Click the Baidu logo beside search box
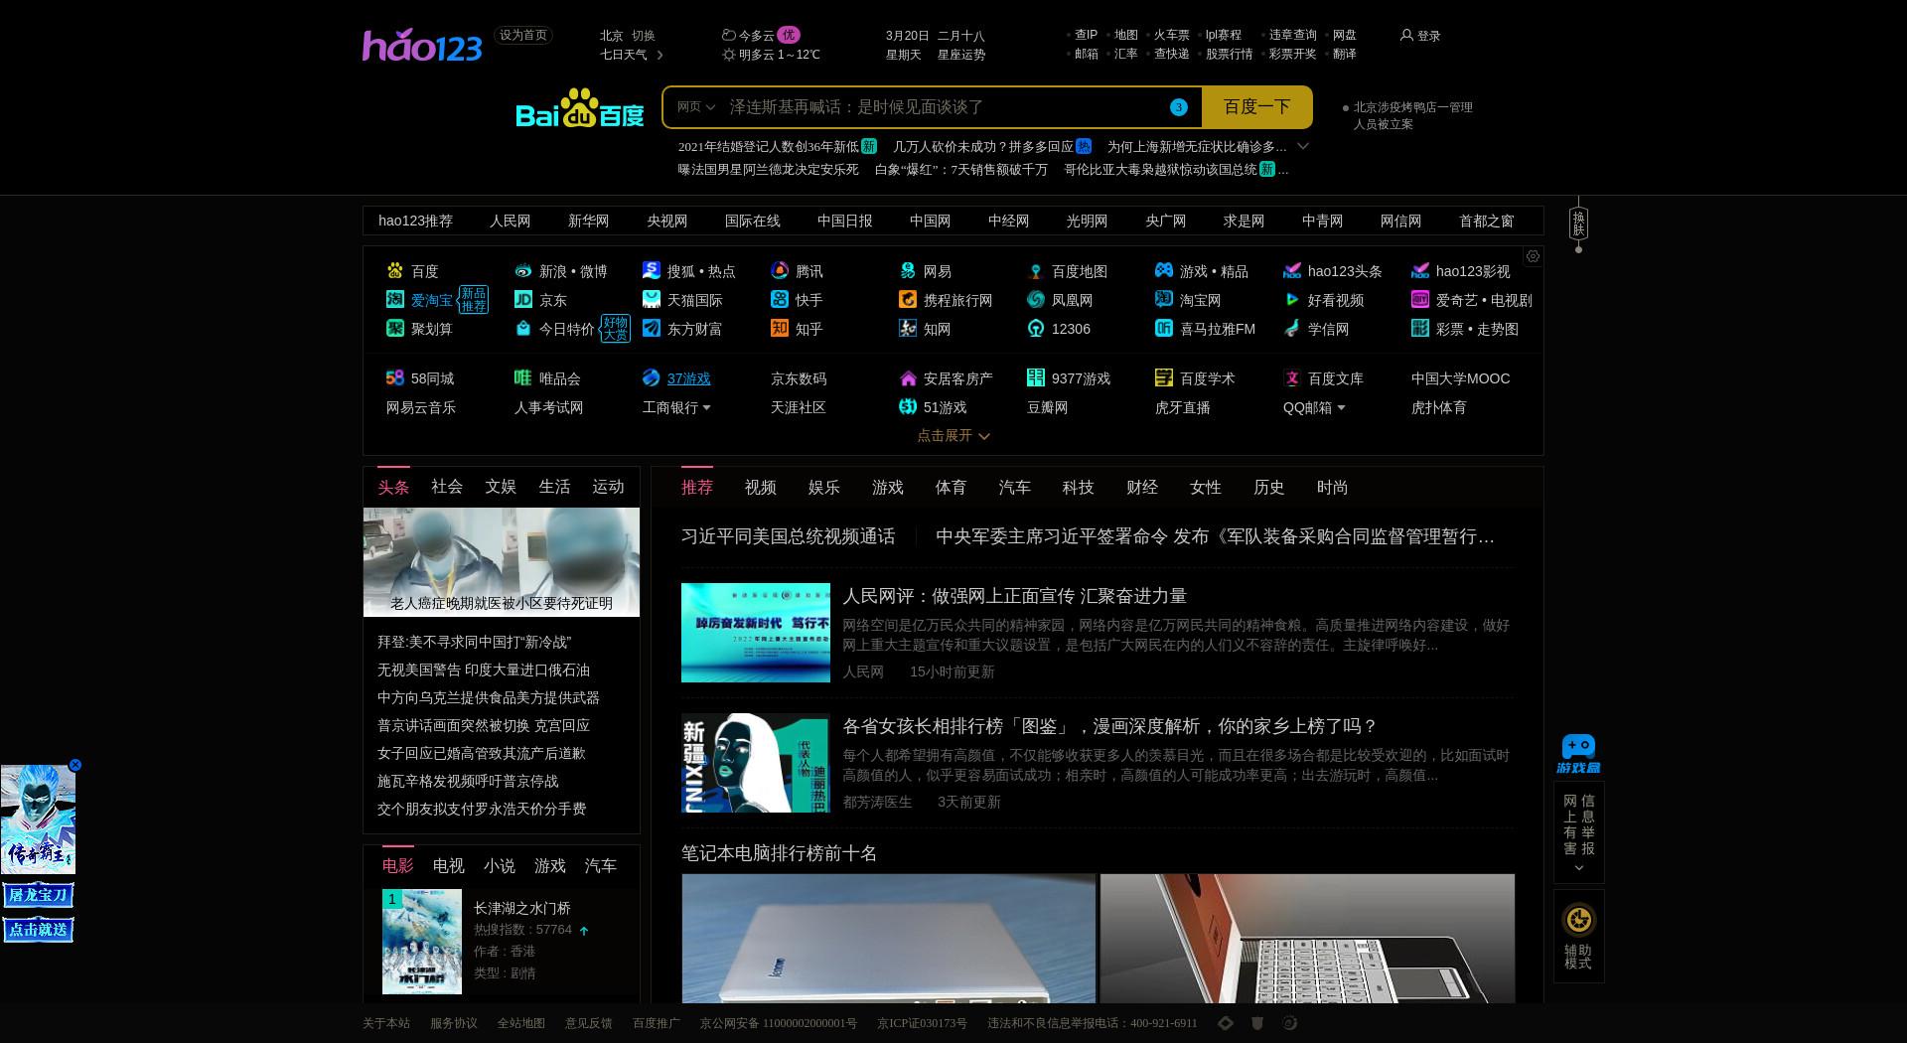 [580, 108]
